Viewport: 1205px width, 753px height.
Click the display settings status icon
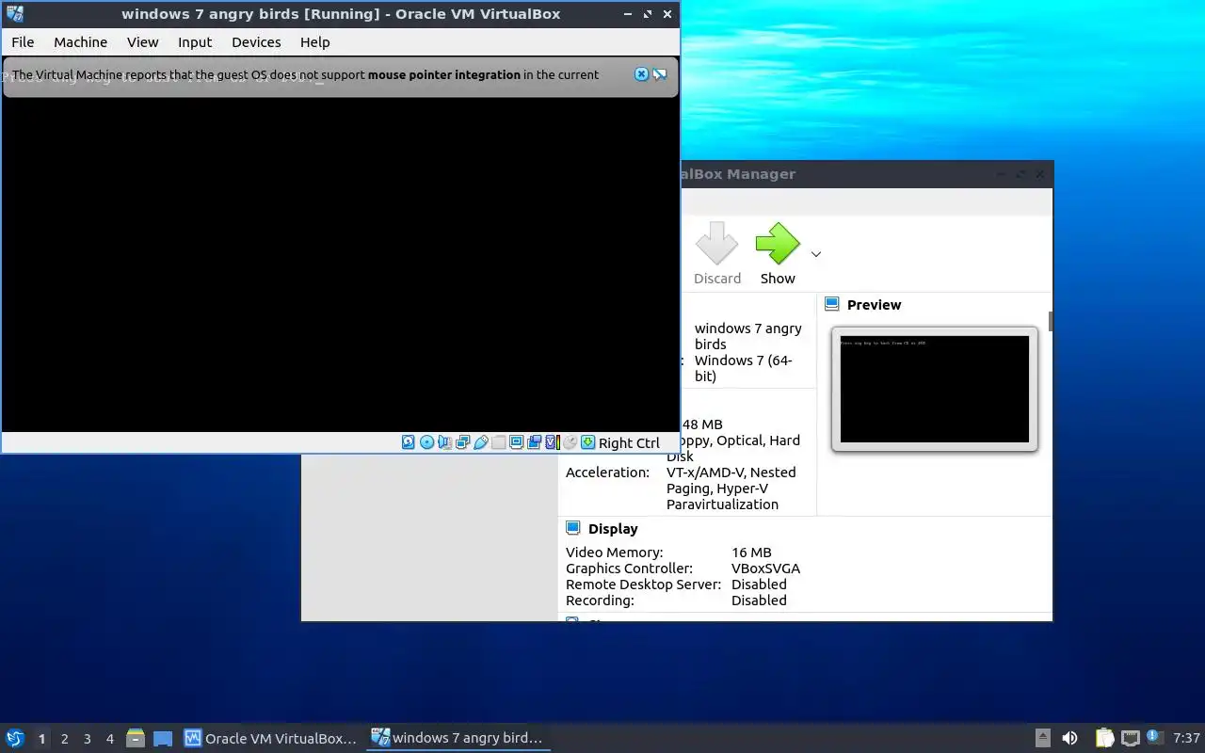tap(516, 442)
